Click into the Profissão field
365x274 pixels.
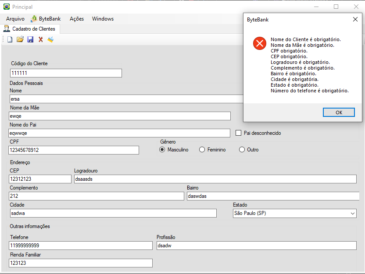click(x=257, y=246)
